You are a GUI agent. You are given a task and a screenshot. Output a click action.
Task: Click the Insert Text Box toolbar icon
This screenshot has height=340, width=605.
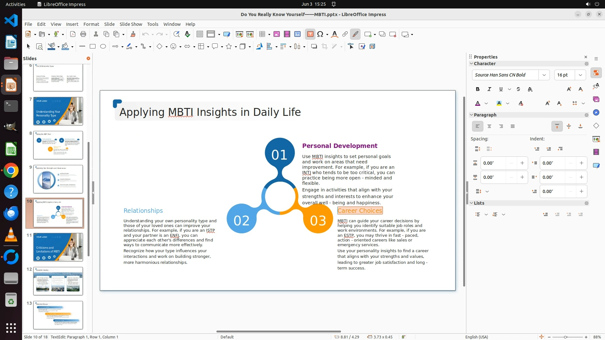(310, 34)
